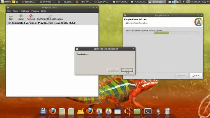The height and width of the screenshot is (118, 210).
Task: Click the PlayOnLinux main window title bar icon
Action: [x=8, y=8]
